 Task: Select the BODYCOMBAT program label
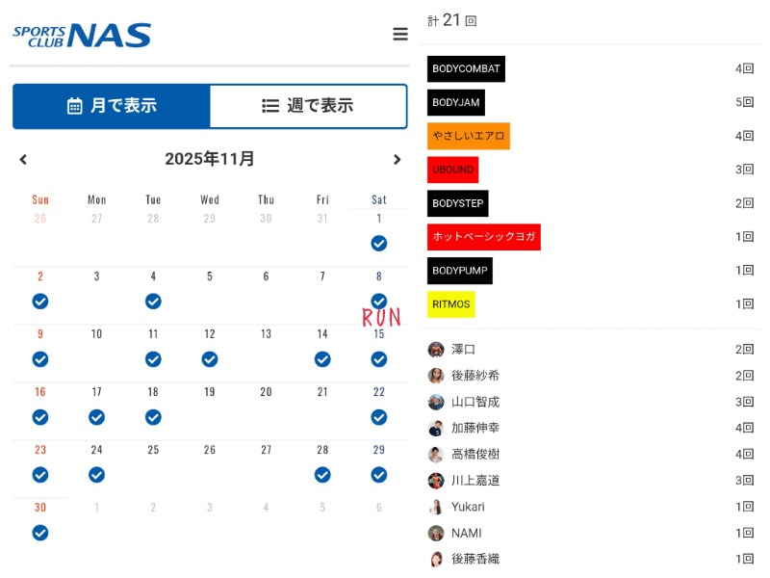[466, 69]
